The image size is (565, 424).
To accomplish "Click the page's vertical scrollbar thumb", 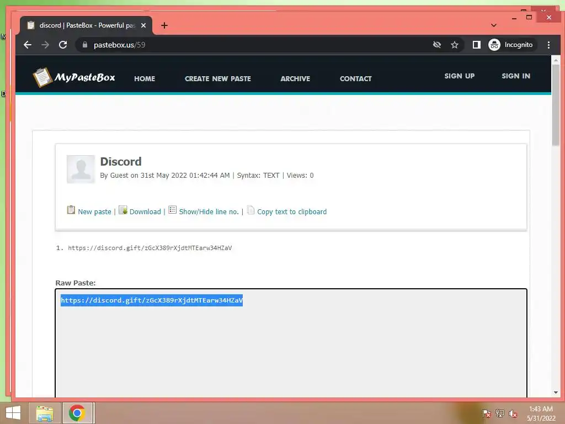I will point(556,104).
